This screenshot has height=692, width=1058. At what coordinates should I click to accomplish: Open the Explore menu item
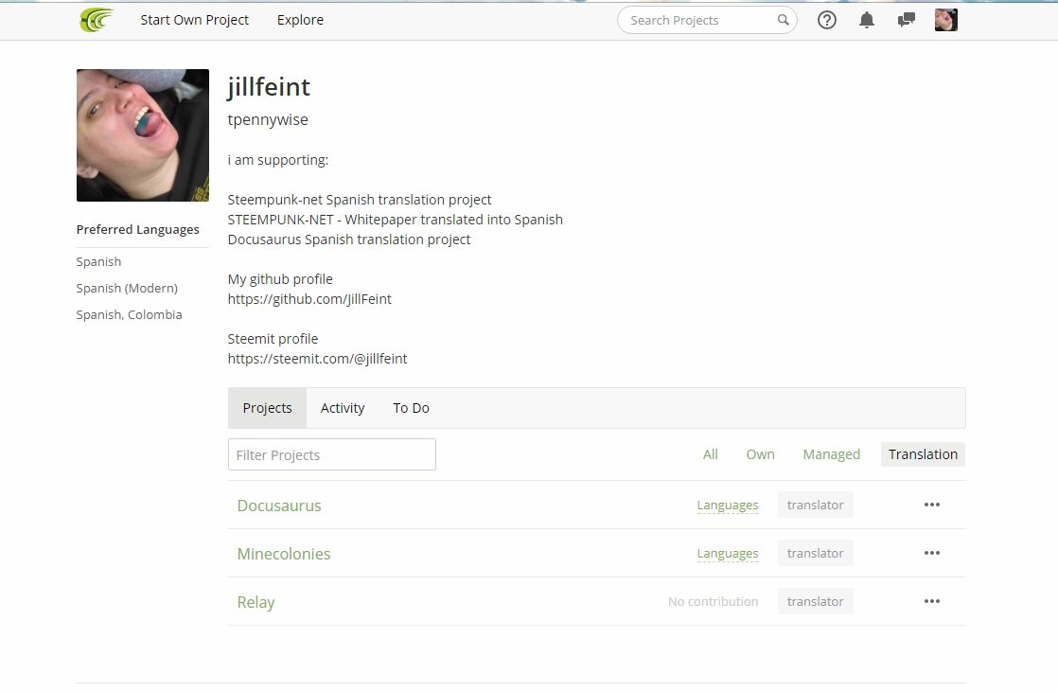point(300,20)
